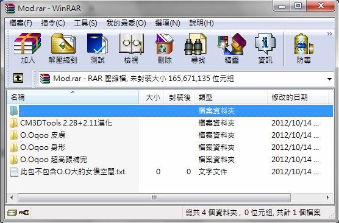Click the key password icon in status bar
This screenshot has height=223, width=339.
pos(24,213)
